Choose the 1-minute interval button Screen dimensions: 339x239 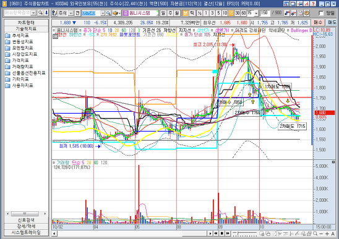pyautogui.click(x=206, y=13)
